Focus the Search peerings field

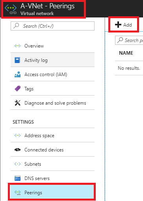[x=129, y=40]
